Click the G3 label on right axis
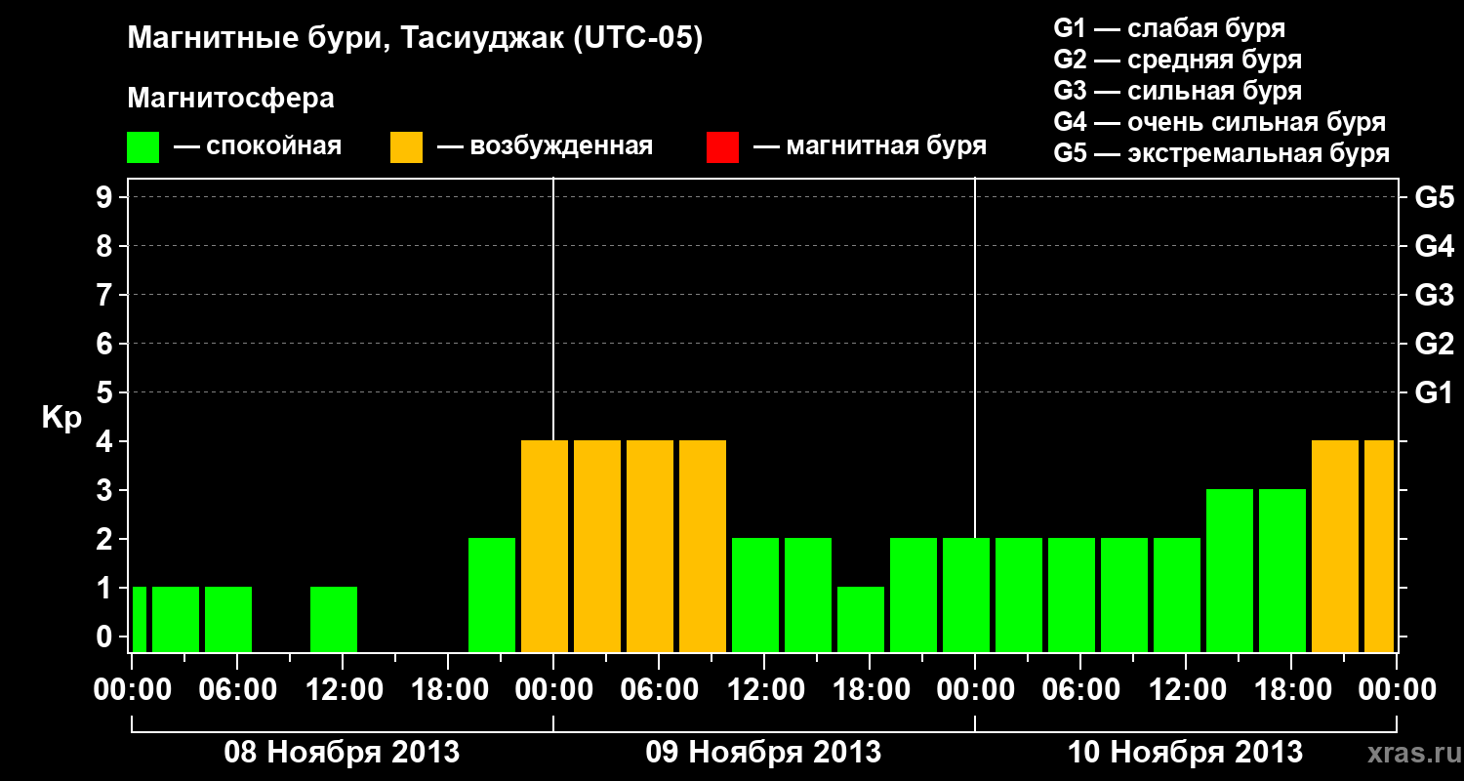The width and height of the screenshot is (1464, 781). click(1434, 295)
